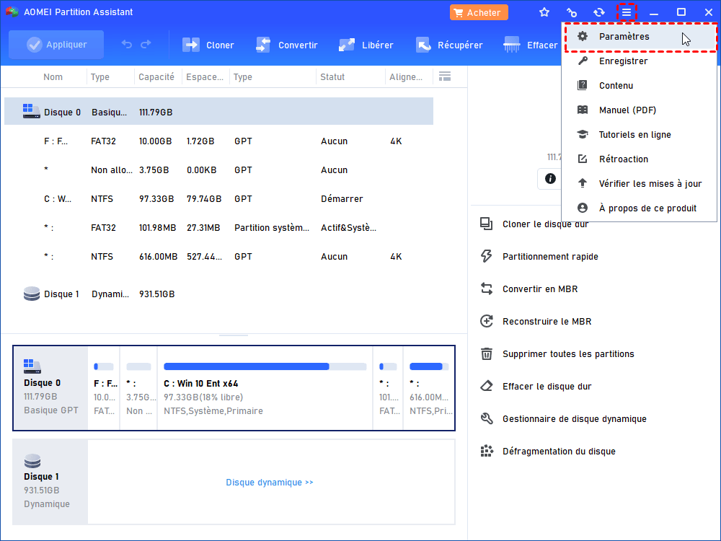Open À propos de ce produit
721x541 pixels.
click(x=640, y=208)
